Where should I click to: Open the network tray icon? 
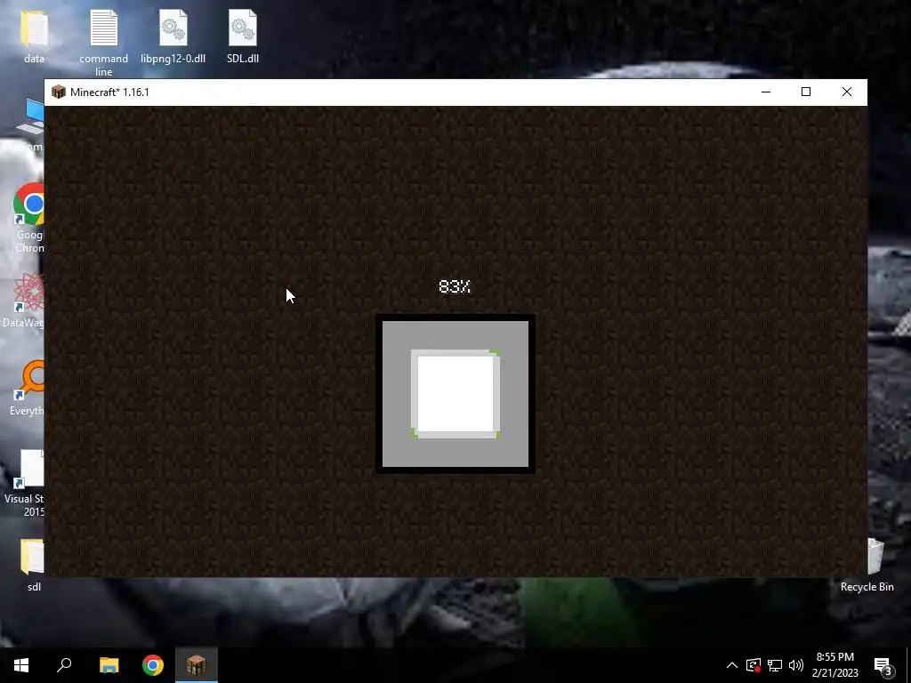click(775, 665)
